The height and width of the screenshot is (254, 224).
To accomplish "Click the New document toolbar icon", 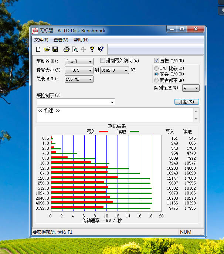I will pyautogui.click(x=38, y=49).
